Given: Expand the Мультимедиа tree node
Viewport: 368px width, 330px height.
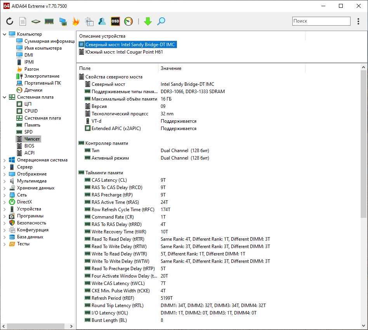Looking at the screenshot, I should pos(4,181).
